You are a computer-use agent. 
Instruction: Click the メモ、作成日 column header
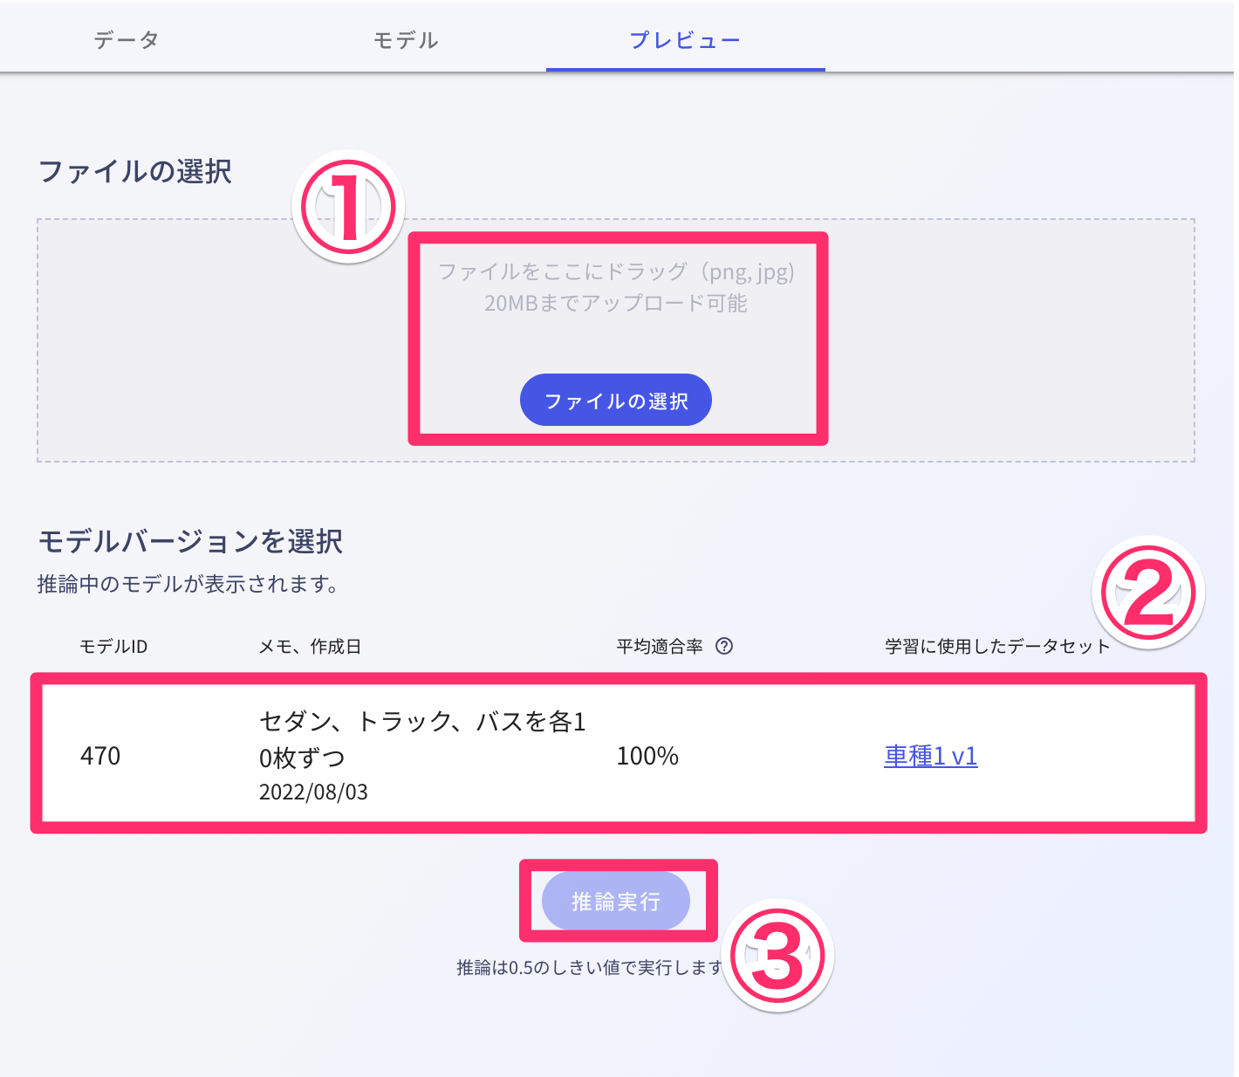[x=311, y=646]
